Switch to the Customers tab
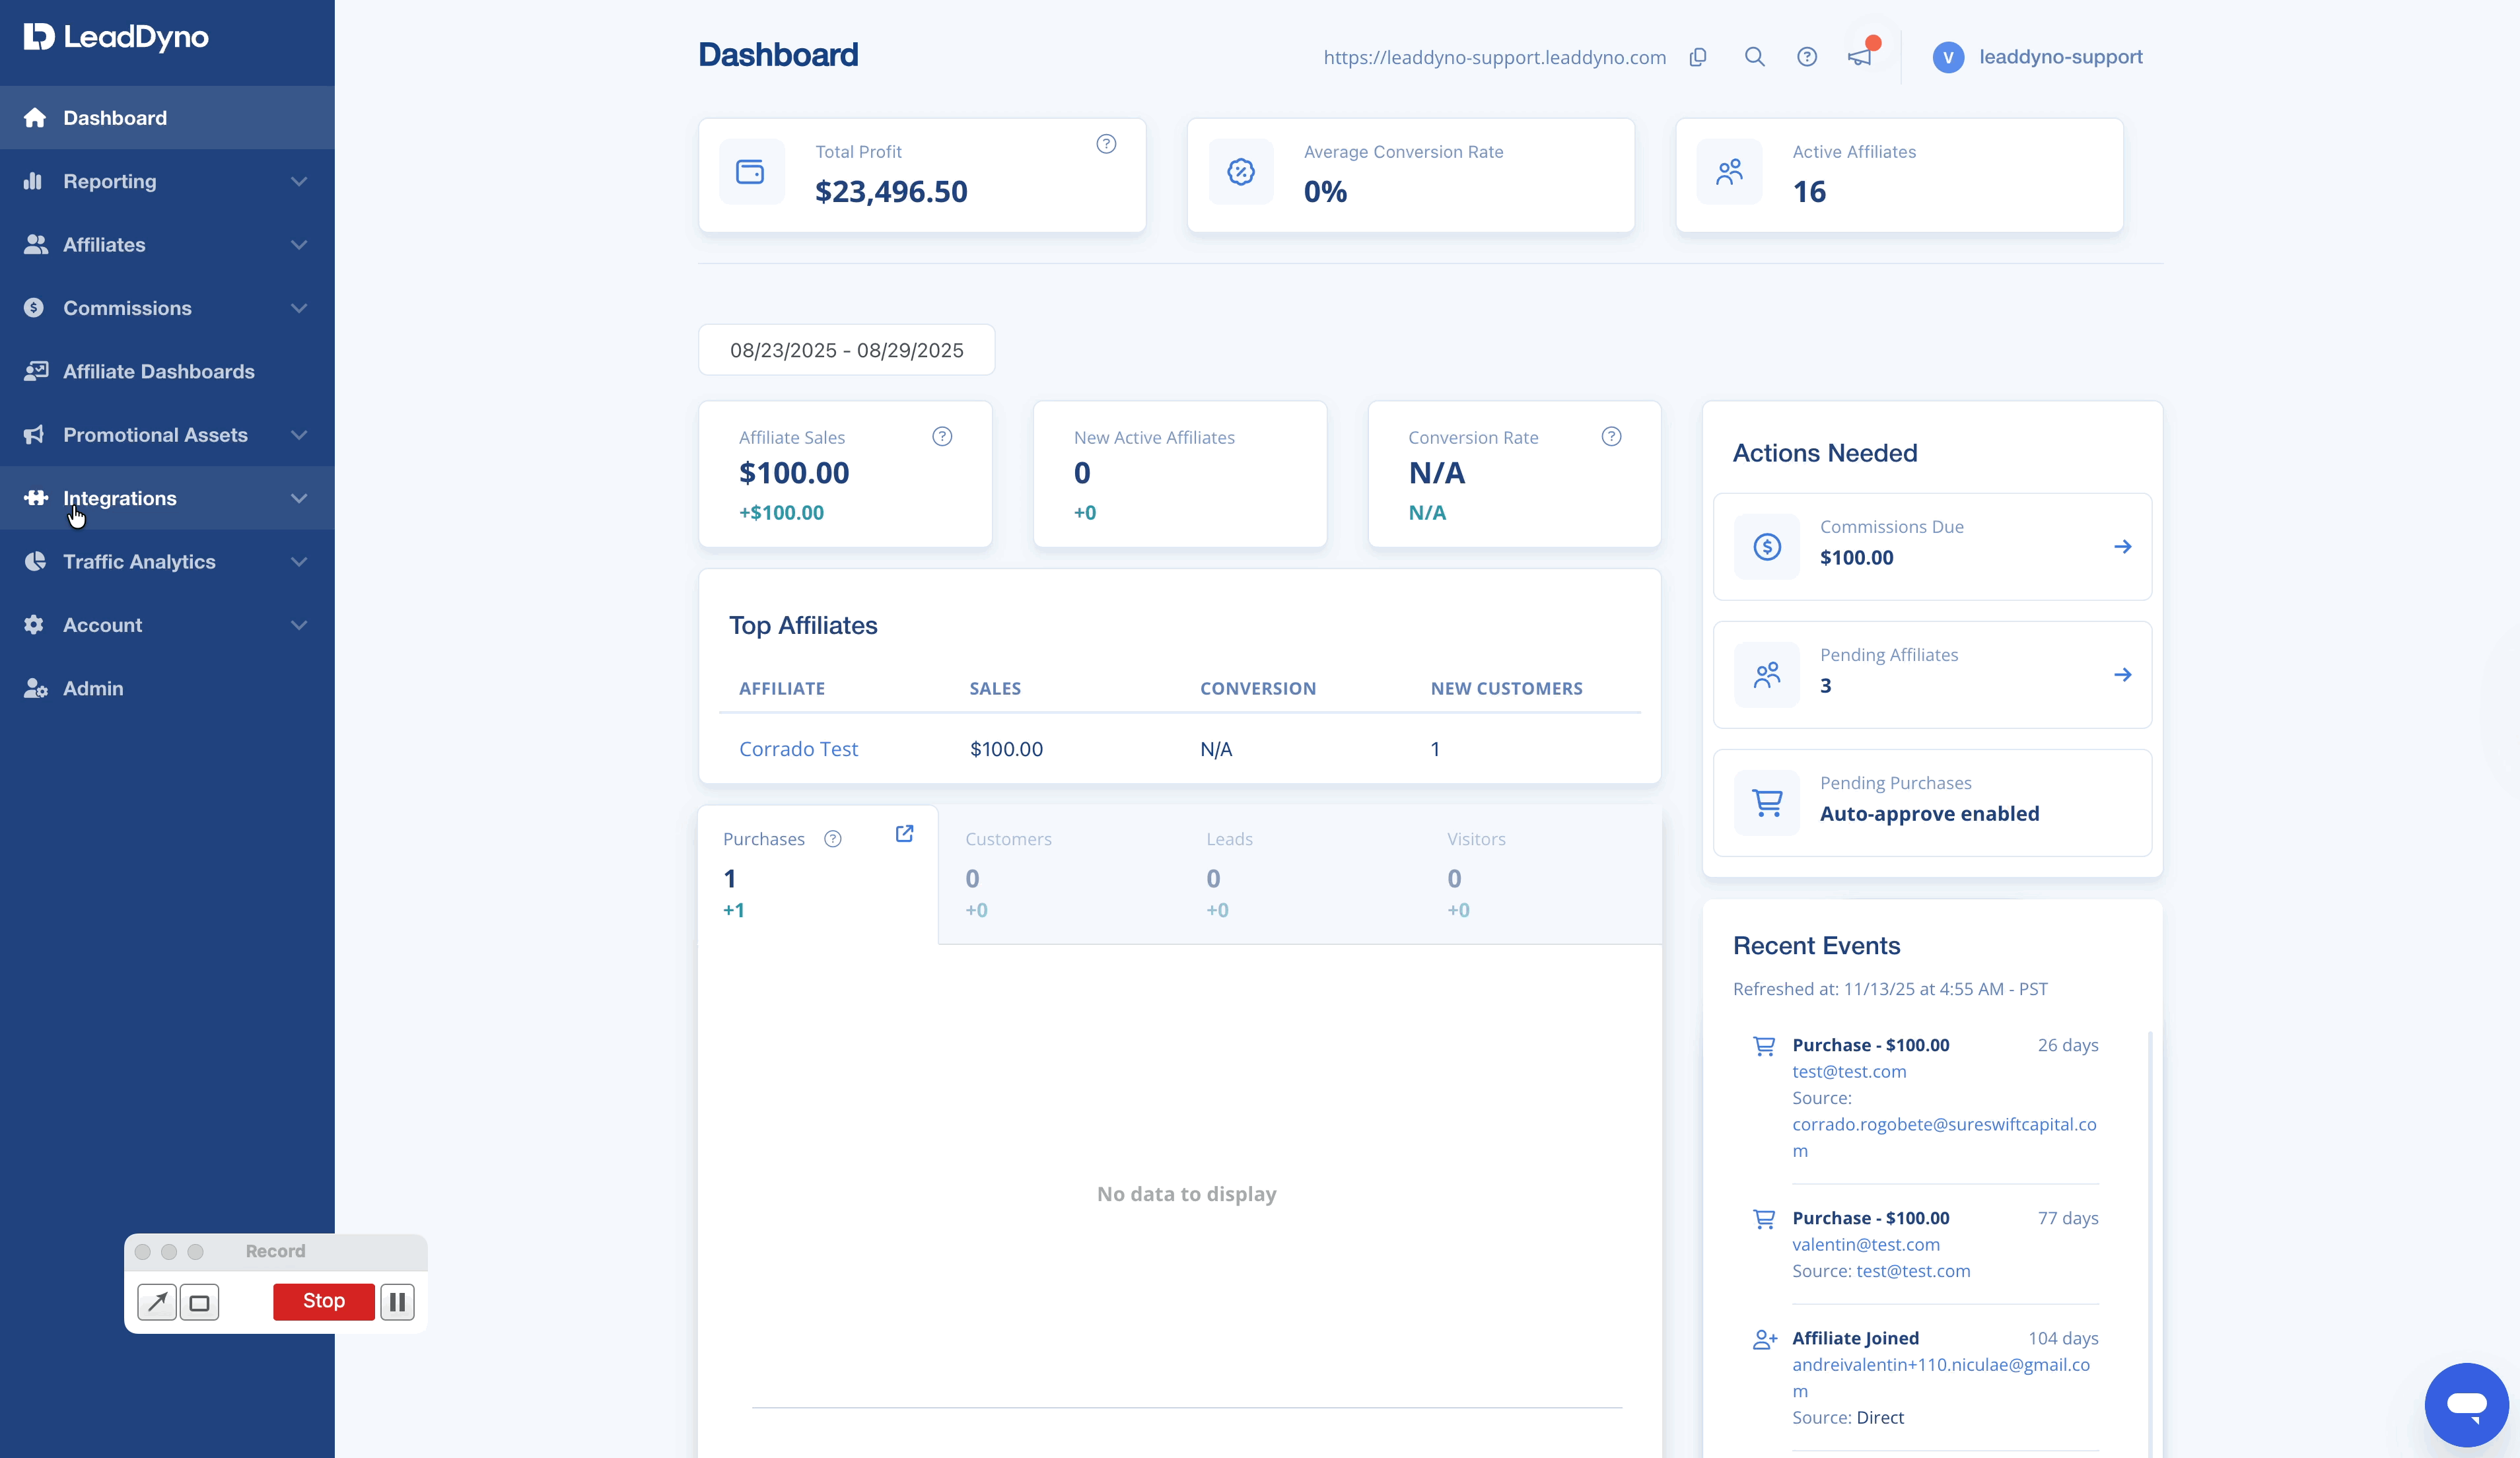The image size is (2520, 1458). click(x=1060, y=875)
